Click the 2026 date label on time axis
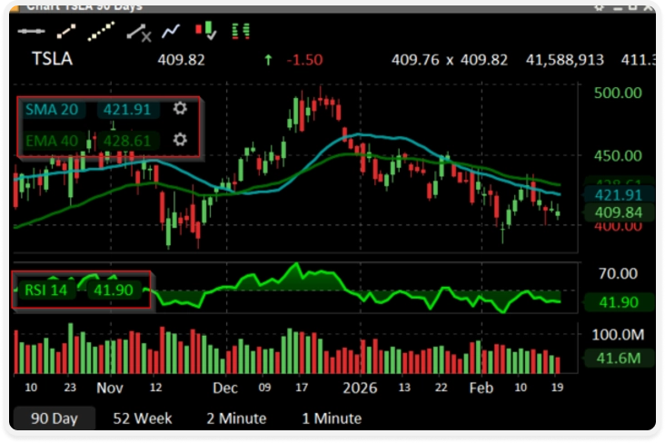 pos(360,388)
